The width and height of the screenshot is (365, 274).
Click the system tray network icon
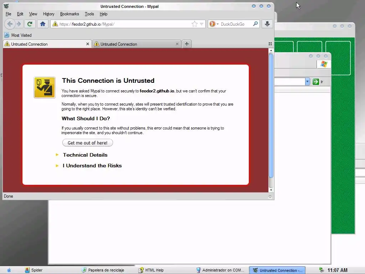pos(322,270)
